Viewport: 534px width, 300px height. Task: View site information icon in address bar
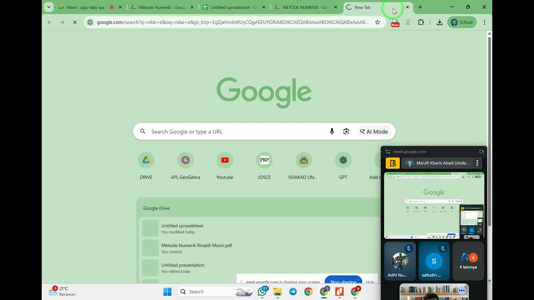click(90, 22)
